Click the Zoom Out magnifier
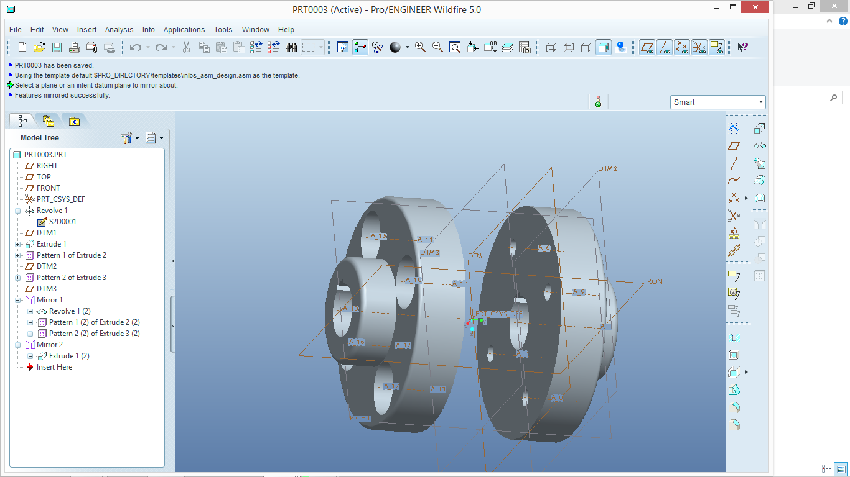The image size is (850, 477). pos(437,47)
